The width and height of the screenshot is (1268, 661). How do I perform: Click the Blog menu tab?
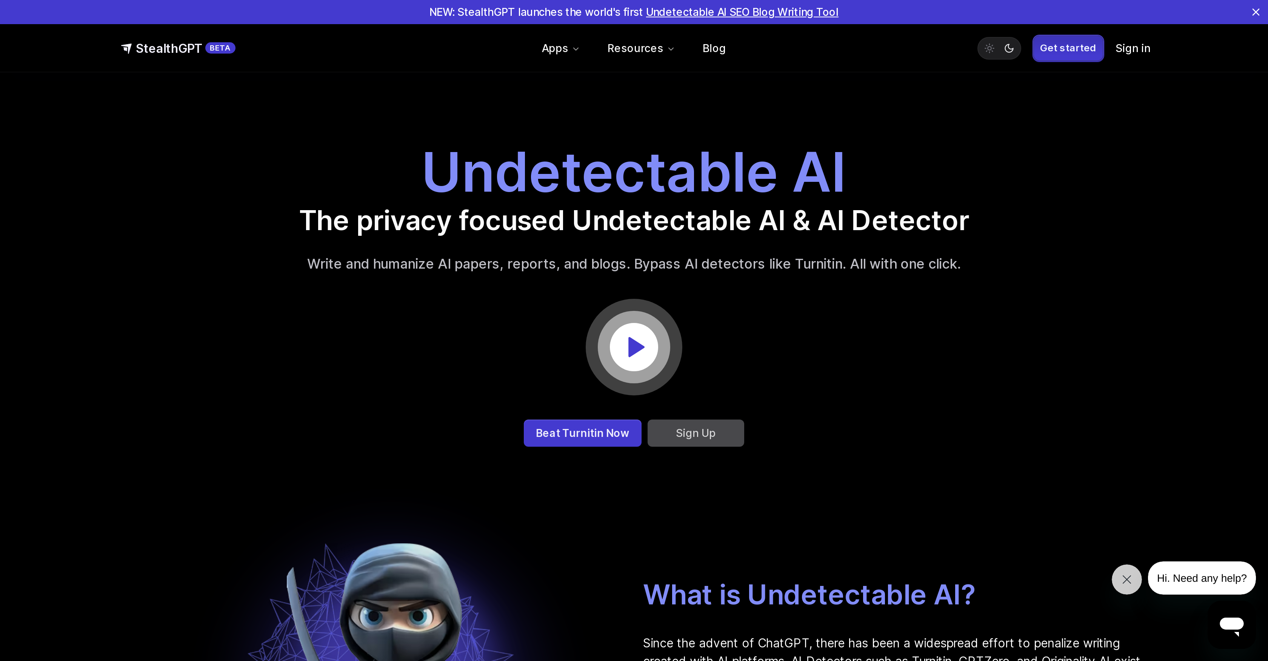[x=714, y=48]
